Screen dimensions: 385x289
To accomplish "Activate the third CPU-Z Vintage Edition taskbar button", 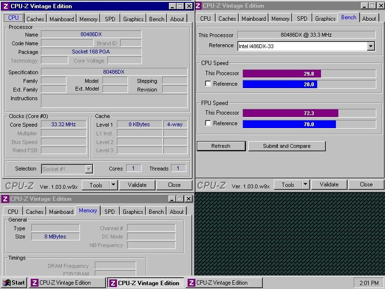I will coord(224,283).
